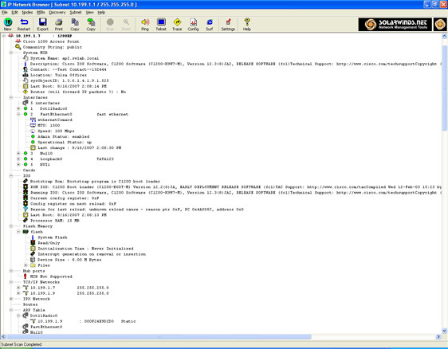This screenshot has height=349, width=448.
Task: Click the Restart toolbar icon
Action: tap(24, 24)
